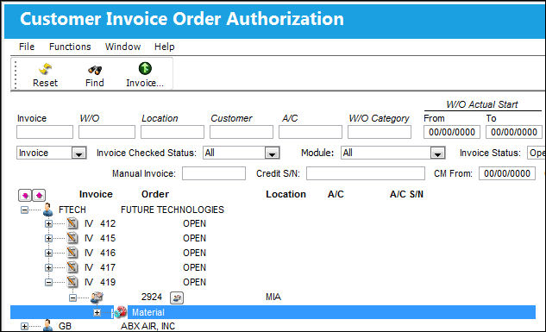The width and height of the screenshot is (546, 332).
Task: Click the toolbar drag handle grip
Action: click(x=16, y=74)
